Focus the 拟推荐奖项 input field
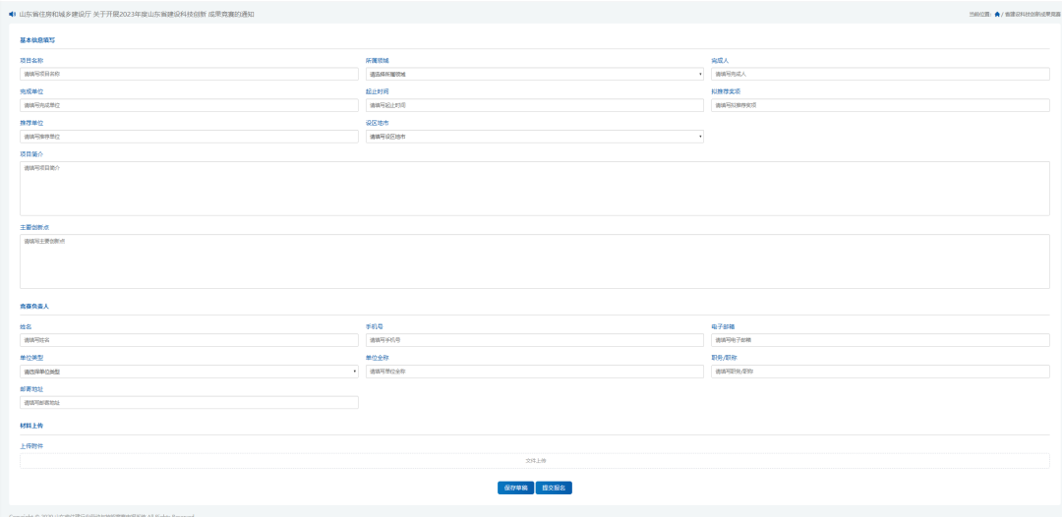1062x517 pixels. (880, 105)
